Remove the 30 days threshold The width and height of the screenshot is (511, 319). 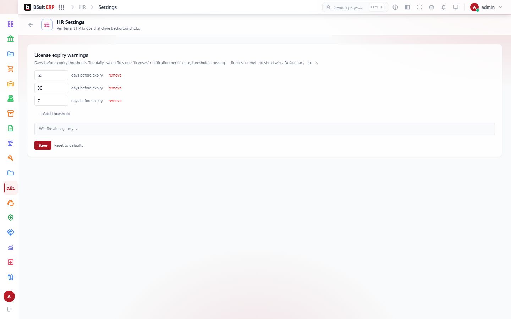point(115,88)
